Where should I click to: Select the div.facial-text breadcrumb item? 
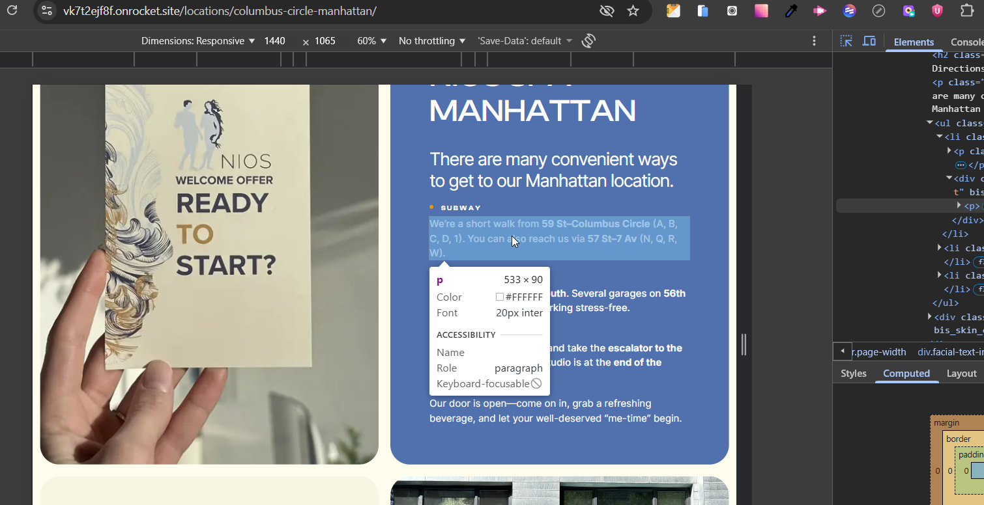coord(951,352)
